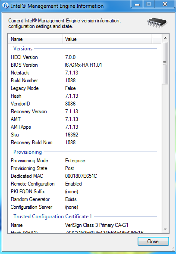This screenshot has height=254, width=176.
Task: Click the Intel Management Engine title bar icon
Action: click(6, 6)
